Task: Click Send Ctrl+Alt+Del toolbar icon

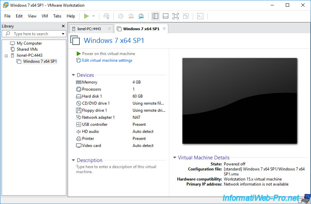Action: pyautogui.click(x=106, y=16)
